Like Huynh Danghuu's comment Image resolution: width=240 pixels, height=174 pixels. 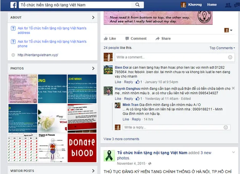118,99
